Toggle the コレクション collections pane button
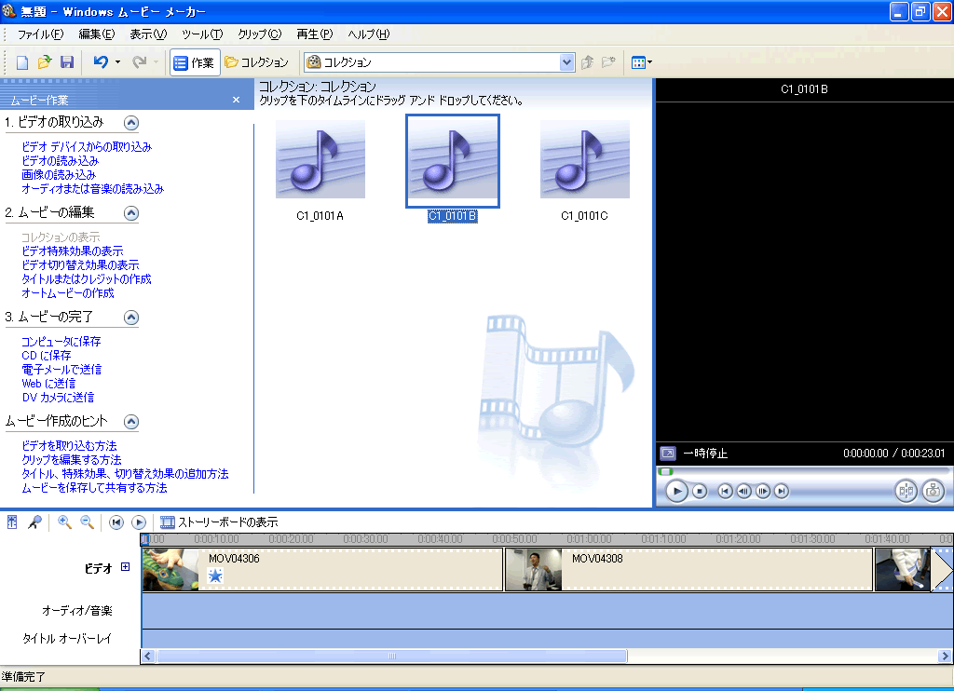 tap(257, 62)
